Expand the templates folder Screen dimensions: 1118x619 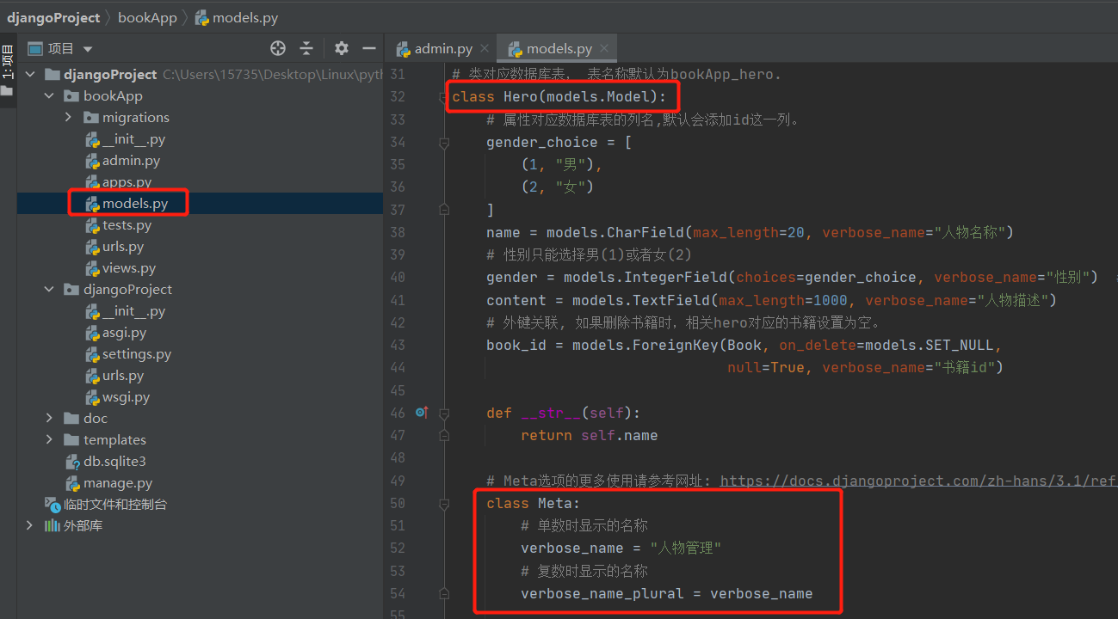[50, 440]
